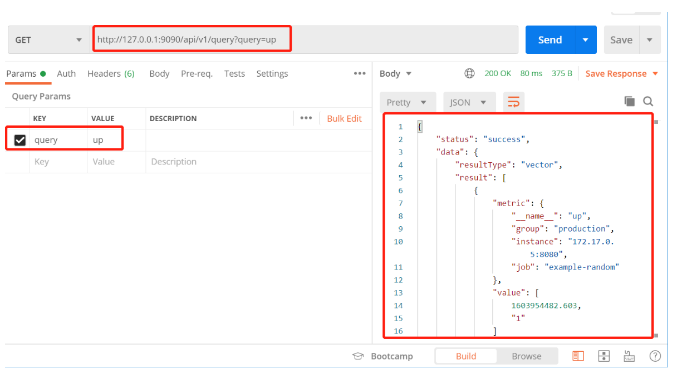Click the empty Value placeholder field

116,162
